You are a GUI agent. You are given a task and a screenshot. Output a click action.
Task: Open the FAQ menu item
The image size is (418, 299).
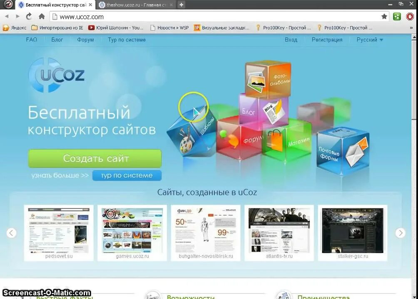(x=32, y=39)
